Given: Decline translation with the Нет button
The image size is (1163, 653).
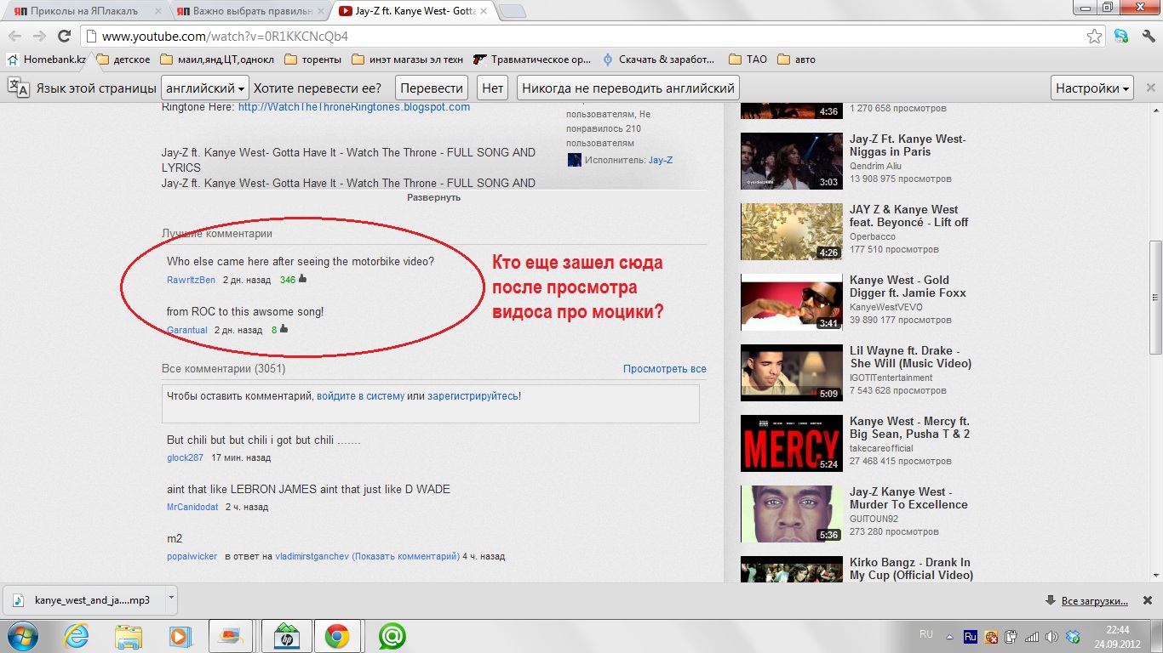Looking at the screenshot, I should point(493,88).
